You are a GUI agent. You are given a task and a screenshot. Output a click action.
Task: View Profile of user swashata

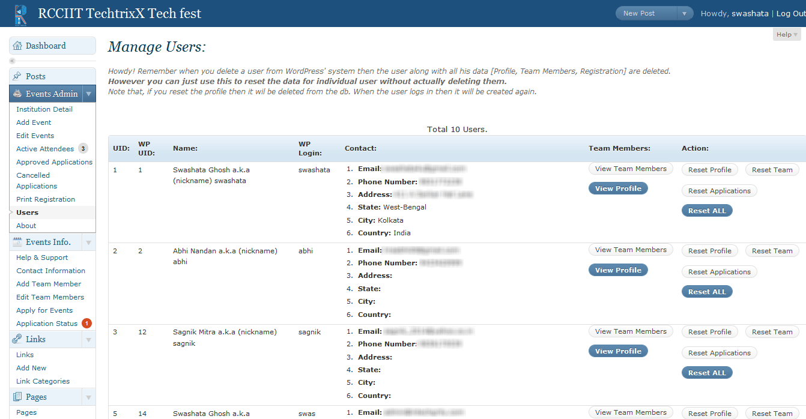point(618,188)
